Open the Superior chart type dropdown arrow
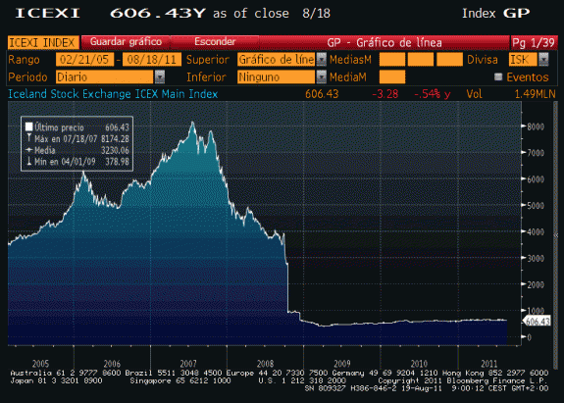Viewport: 564px width, 403px height. click(321, 59)
